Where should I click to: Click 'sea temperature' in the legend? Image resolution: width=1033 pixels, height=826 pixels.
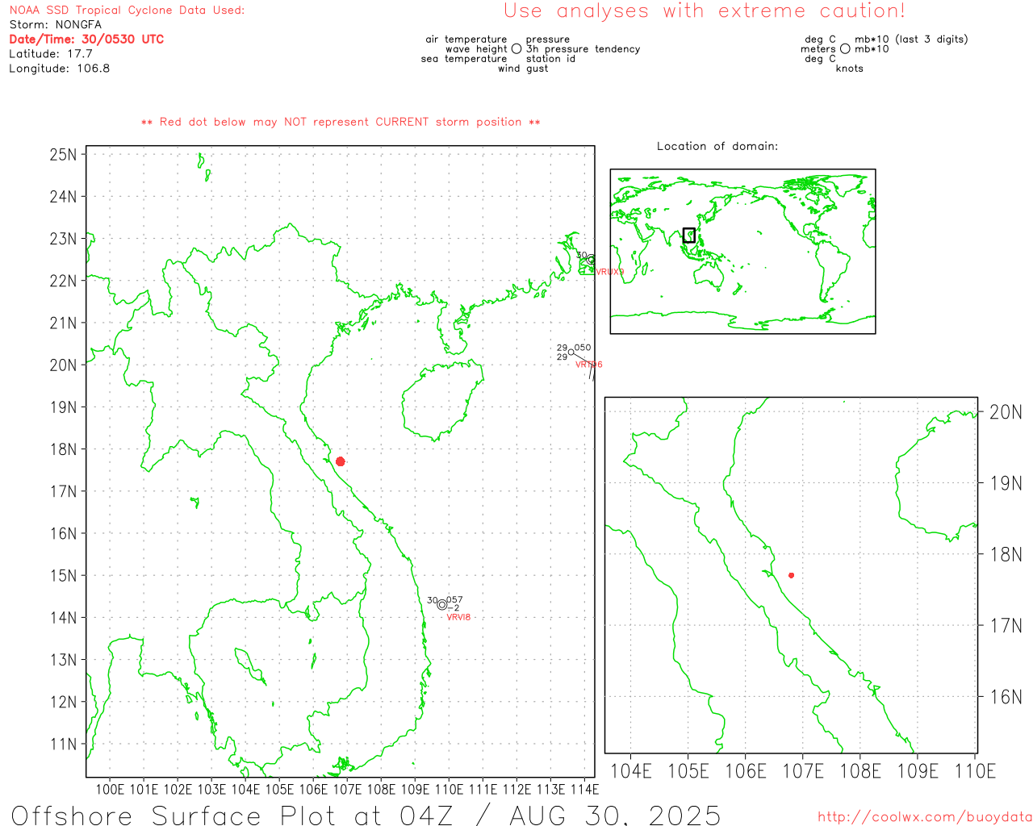click(464, 59)
